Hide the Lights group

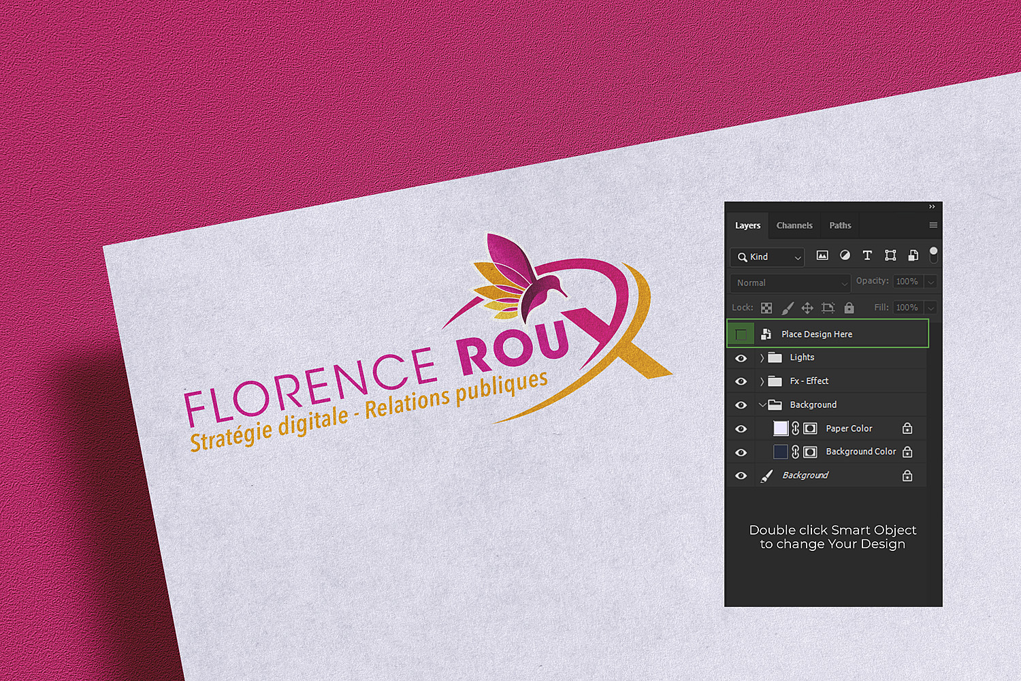click(x=741, y=358)
